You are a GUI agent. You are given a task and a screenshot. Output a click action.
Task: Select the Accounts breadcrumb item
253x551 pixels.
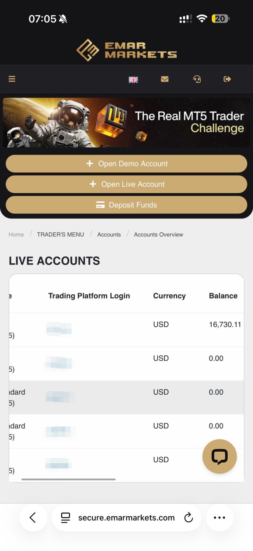[109, 235]
